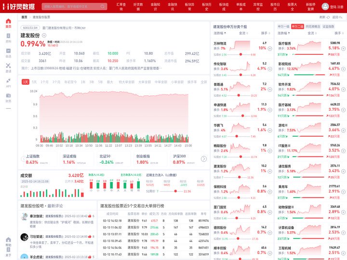Sort sector list by 金流
347x260 pixels.
click(x=312, y=33)
